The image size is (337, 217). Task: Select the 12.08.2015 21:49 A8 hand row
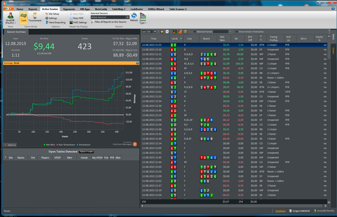pyautogui.click(x=234, y=139)
